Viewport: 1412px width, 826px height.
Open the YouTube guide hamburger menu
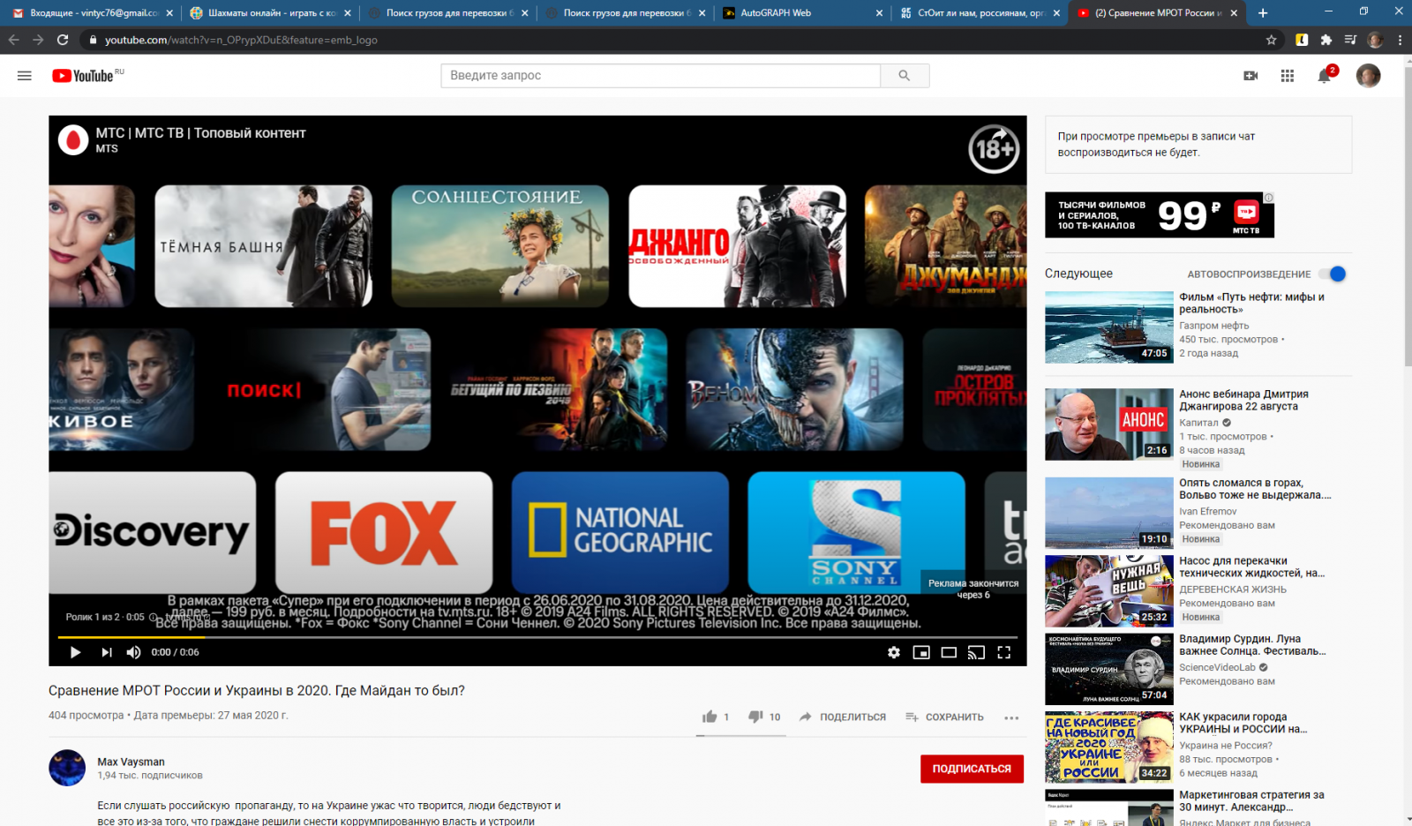(25, 76)
